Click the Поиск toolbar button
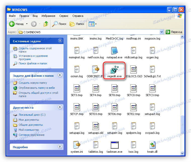 click(59, 24)
